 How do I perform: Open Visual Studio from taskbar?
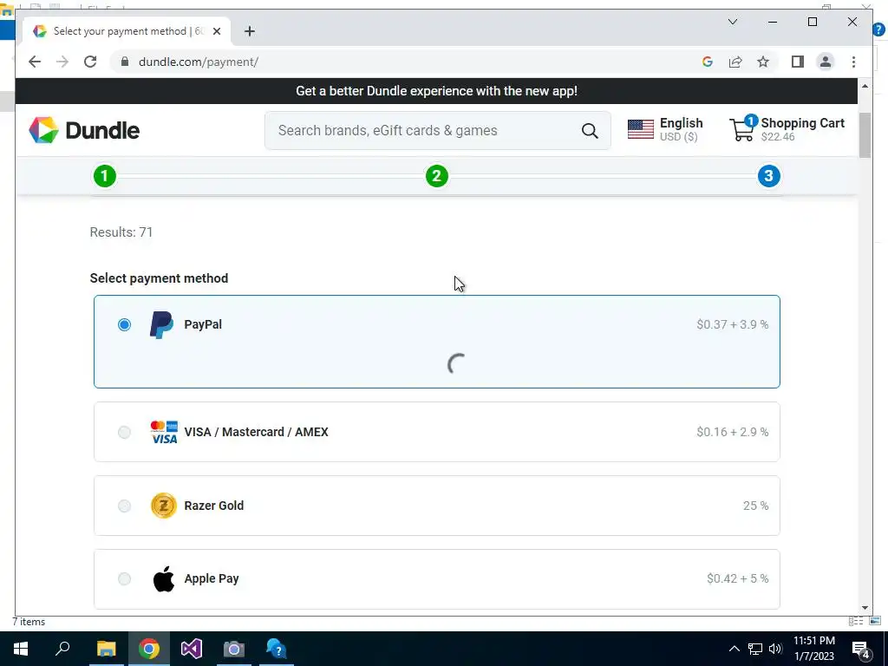click(x=192, y=649)
